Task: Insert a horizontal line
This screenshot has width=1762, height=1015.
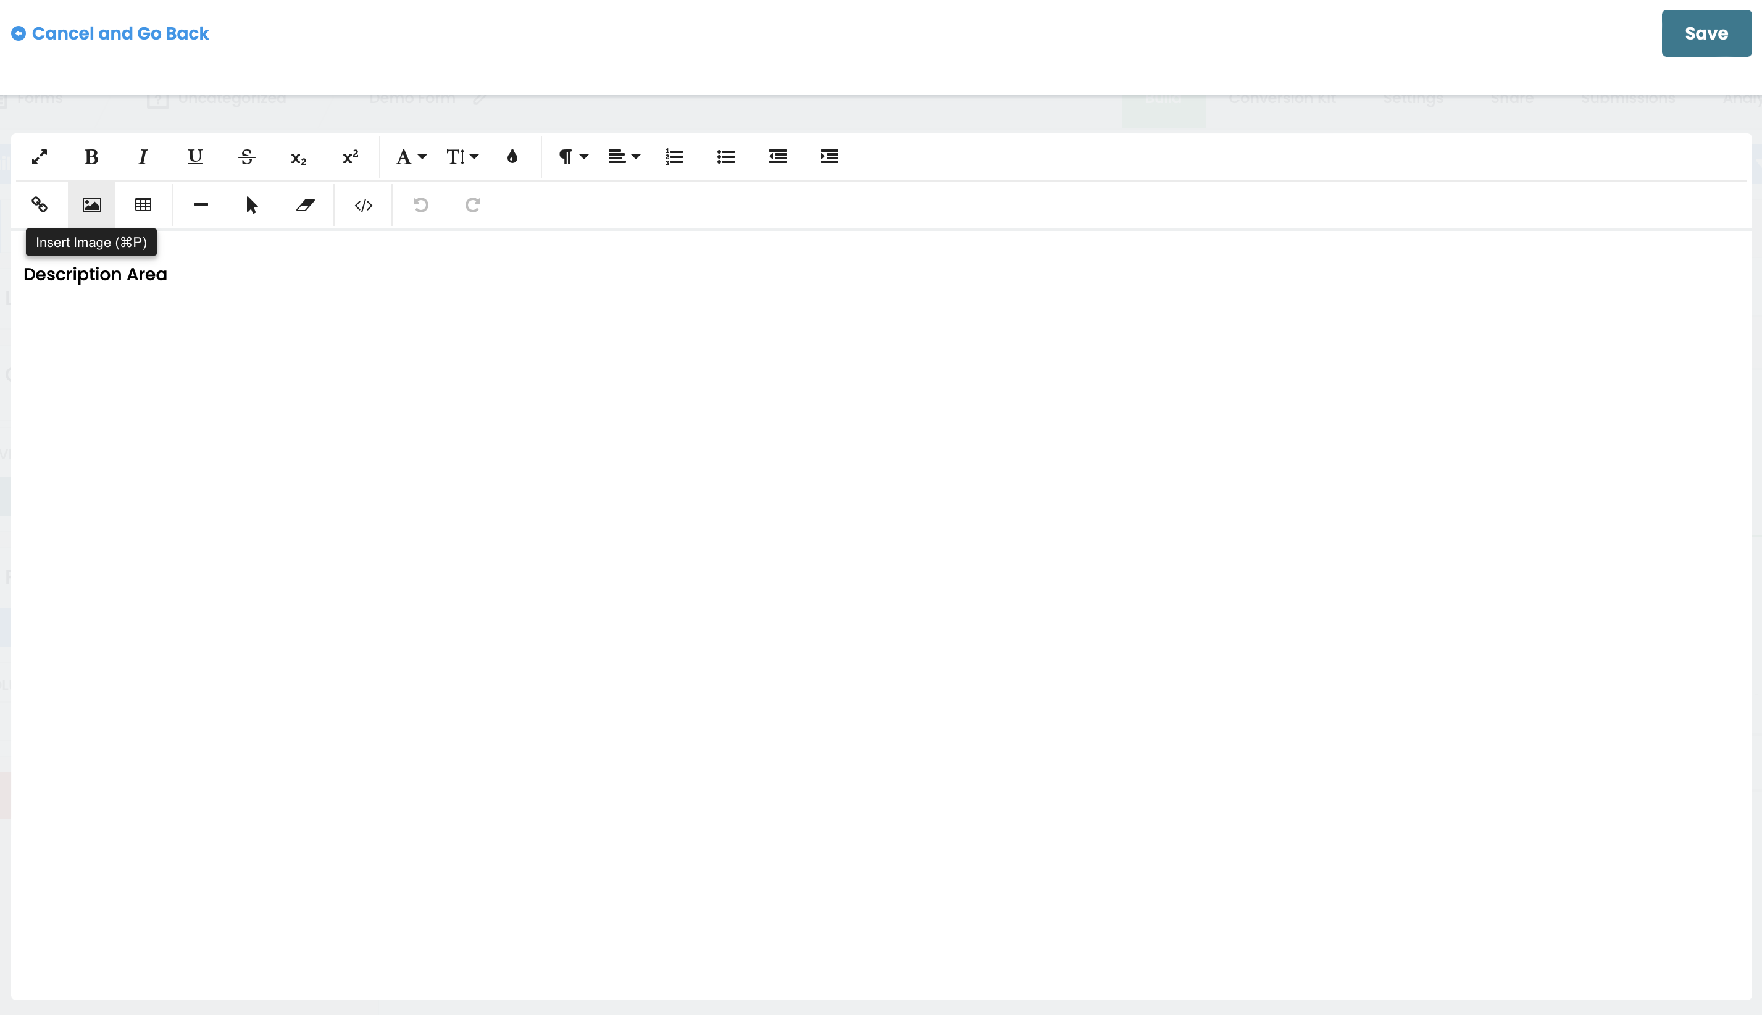Action: pos(201,204)
